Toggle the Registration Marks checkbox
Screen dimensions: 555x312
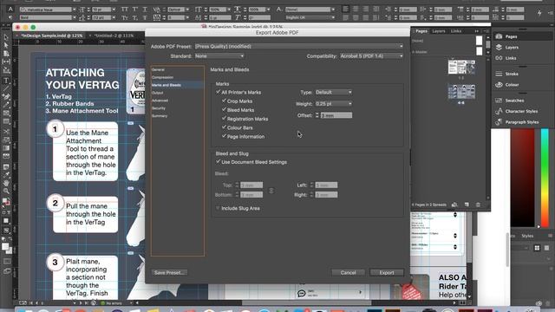224,119
